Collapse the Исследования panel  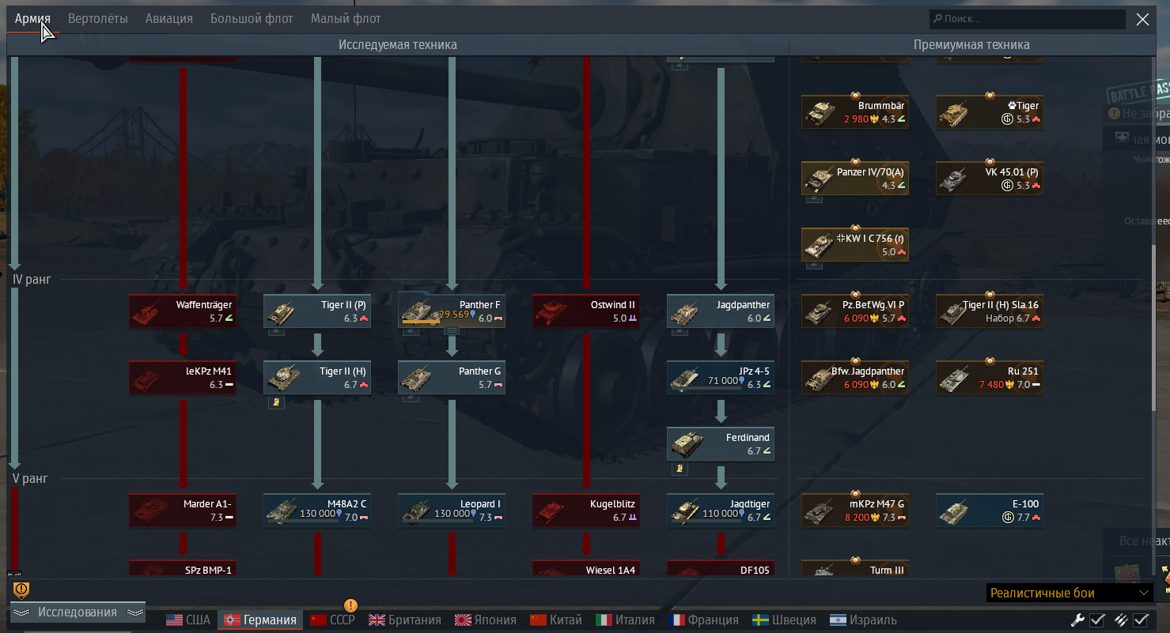(78, 612)
